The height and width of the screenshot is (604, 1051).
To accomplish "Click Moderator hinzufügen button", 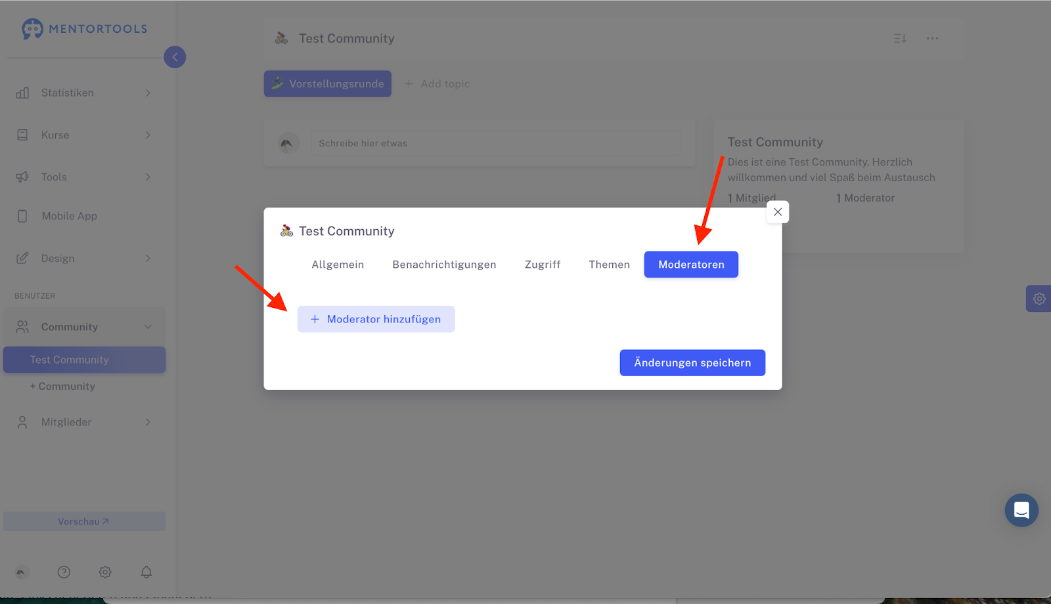I will point(376,319).
